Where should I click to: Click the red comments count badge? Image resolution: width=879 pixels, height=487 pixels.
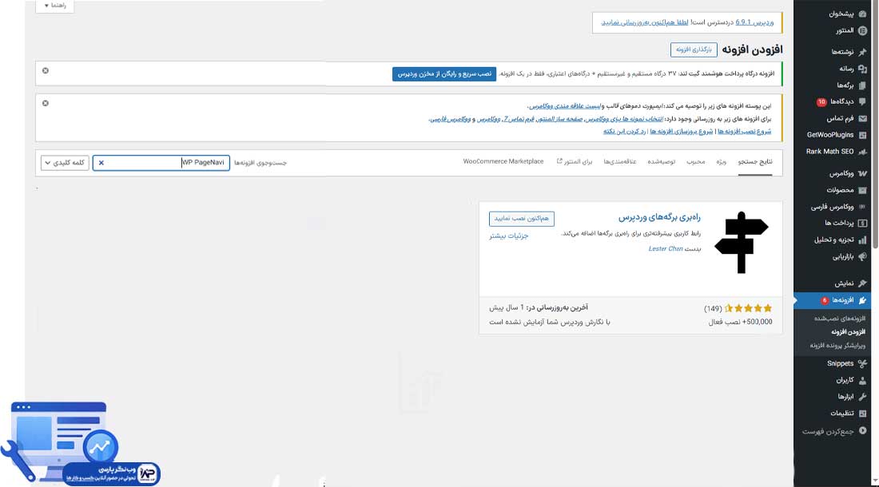tap(821, 102)
